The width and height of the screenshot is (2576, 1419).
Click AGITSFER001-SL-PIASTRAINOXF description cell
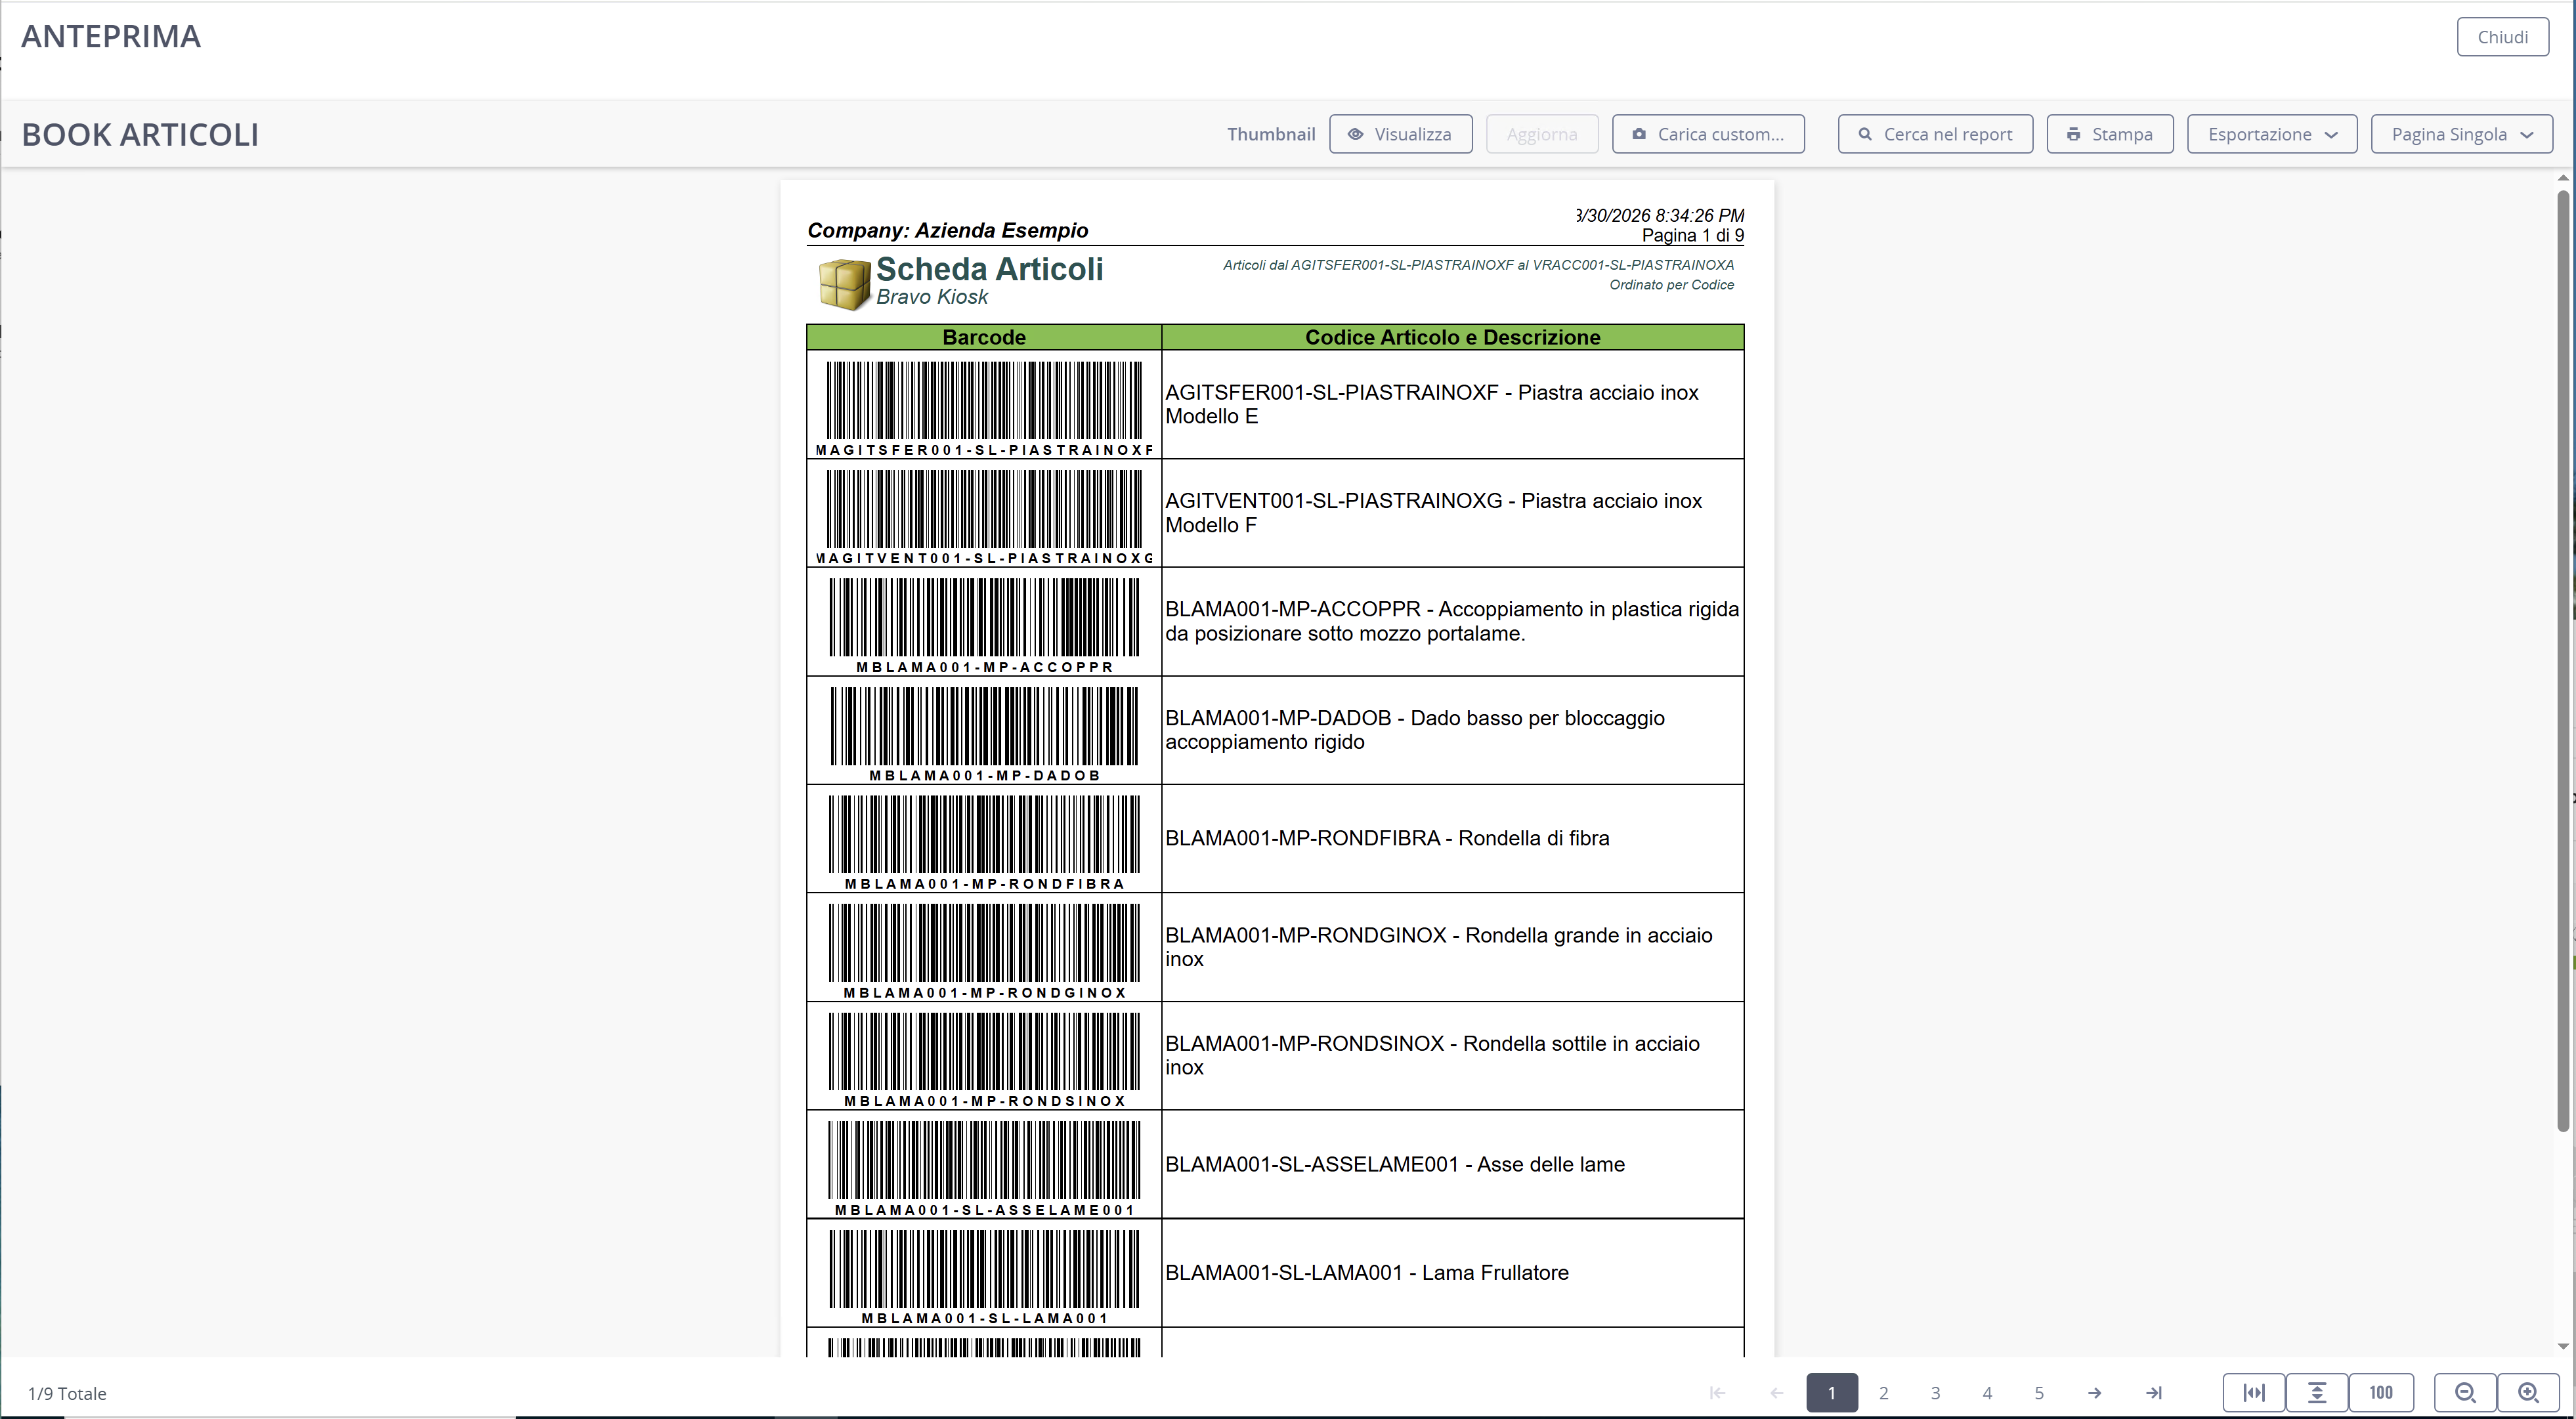1452,404
